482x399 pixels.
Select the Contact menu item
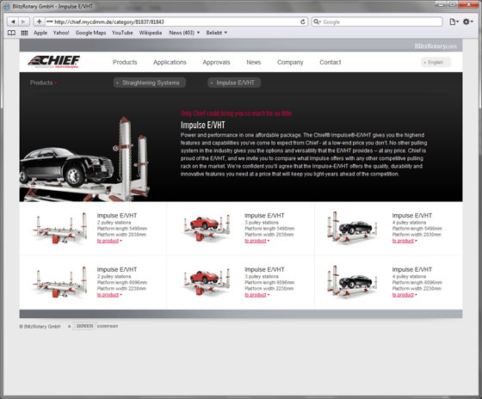331,63
